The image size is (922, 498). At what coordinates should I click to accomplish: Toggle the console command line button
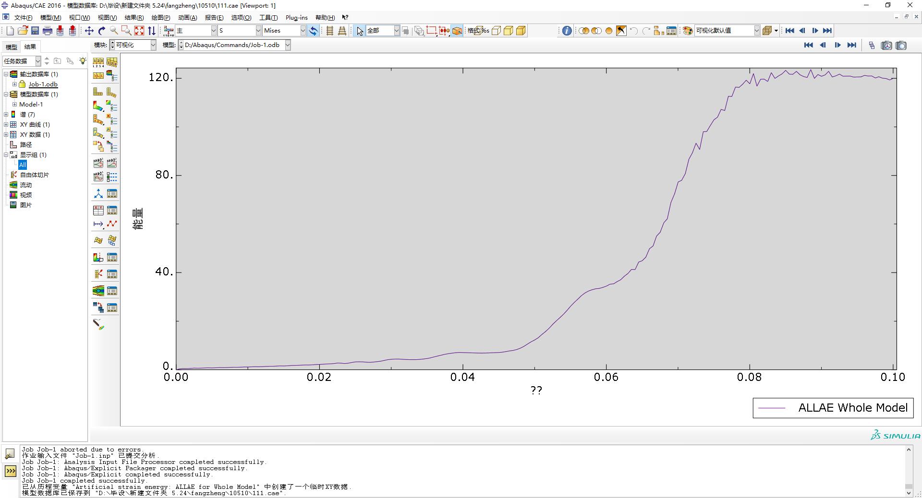click(10, 471)
